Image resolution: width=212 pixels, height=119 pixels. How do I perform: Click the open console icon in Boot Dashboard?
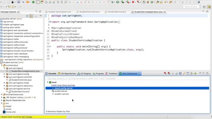[180, 73]
